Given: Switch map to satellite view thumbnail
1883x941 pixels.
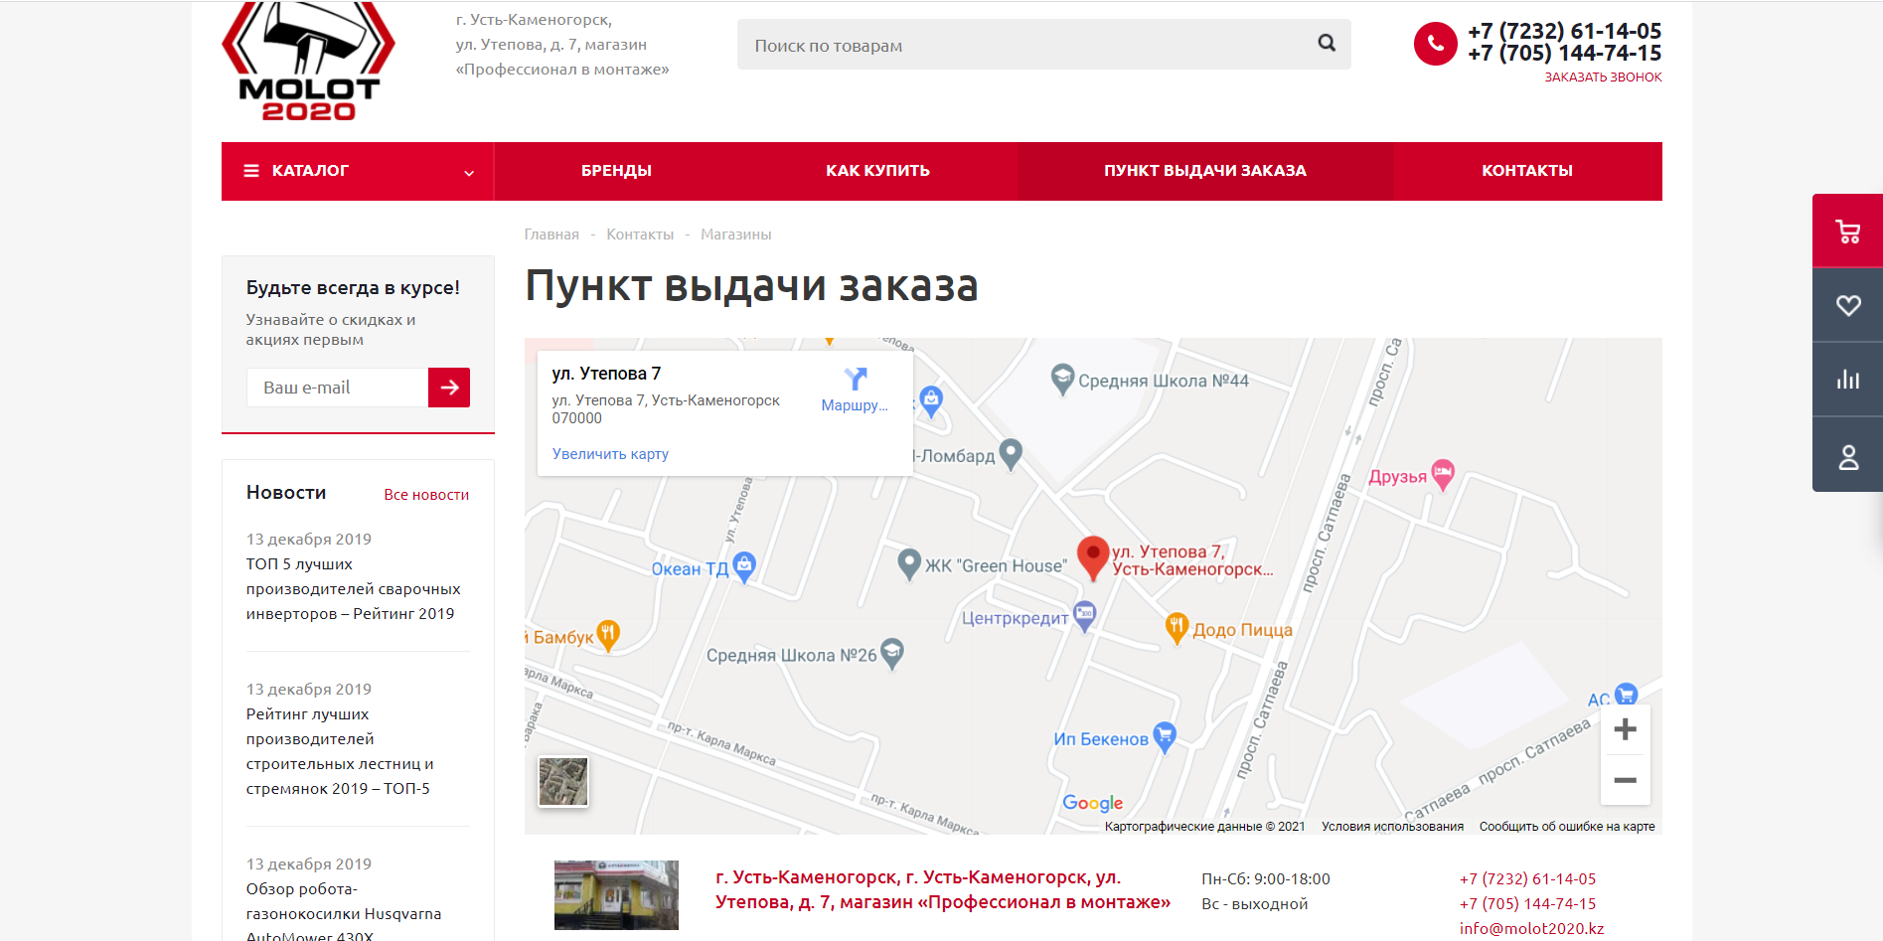Looking at the screenshot, I should (563, 781).
